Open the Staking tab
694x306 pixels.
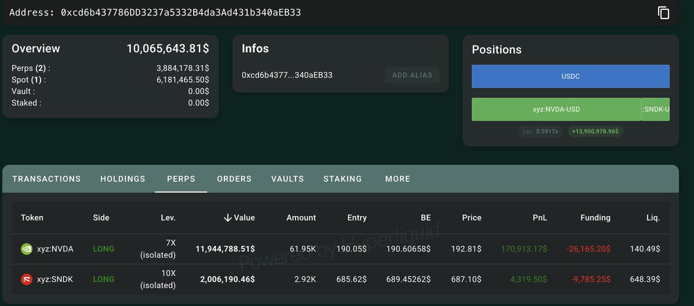pyautogui.click(x=342, y=179)
